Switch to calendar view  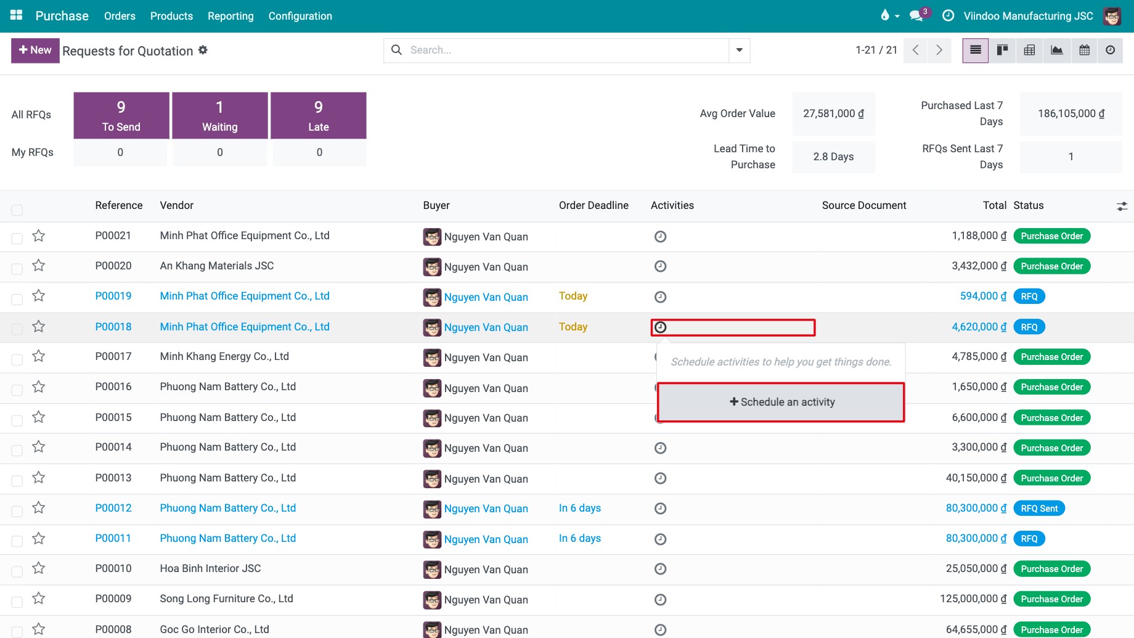coord(1085,51)
